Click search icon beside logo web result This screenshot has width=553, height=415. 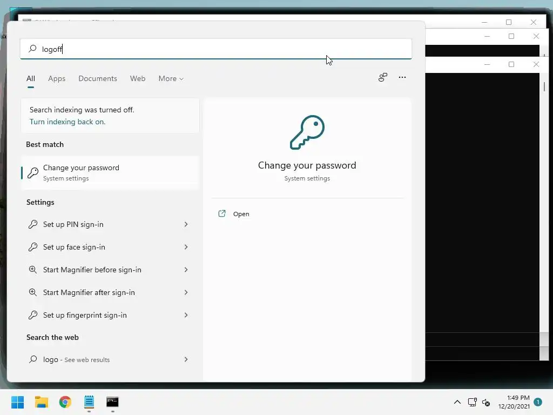33,359
